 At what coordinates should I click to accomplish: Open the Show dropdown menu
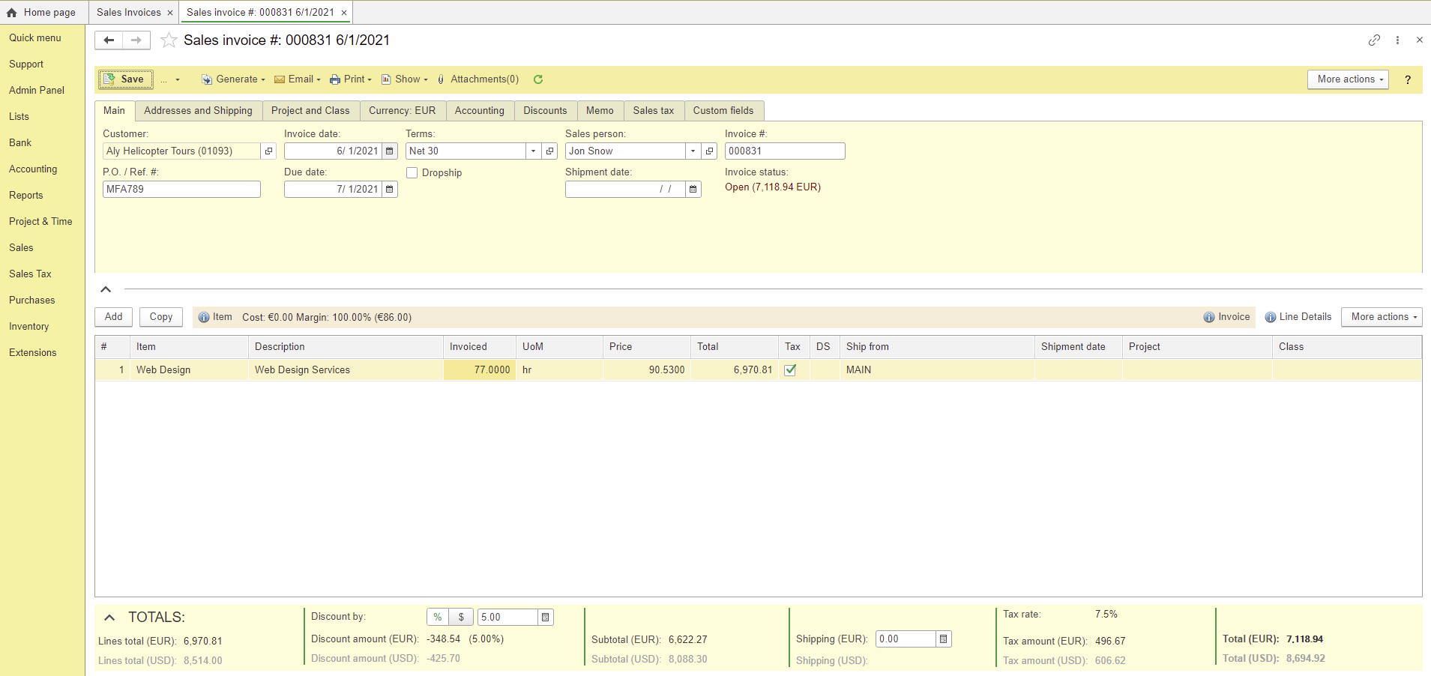[405, 79]
